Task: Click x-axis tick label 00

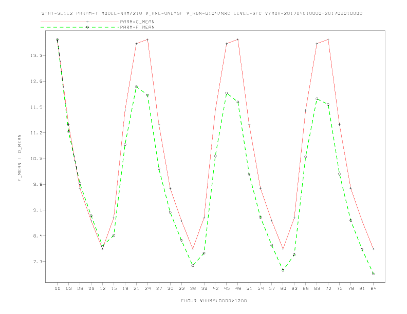Action: coord(58,288)
